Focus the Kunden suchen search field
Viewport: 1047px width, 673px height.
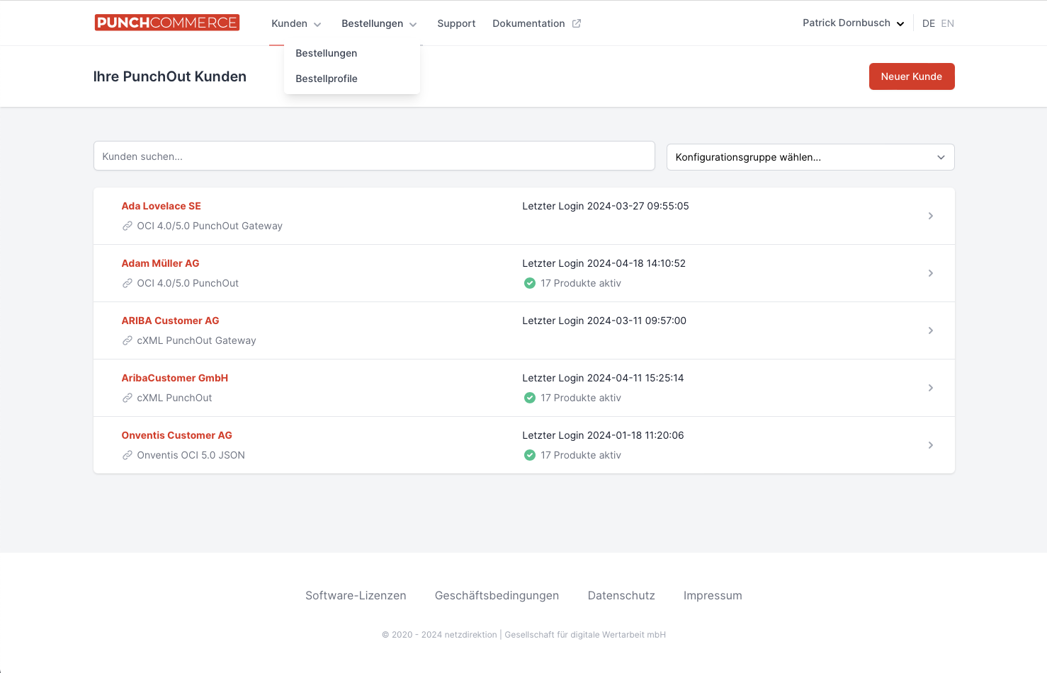point(374,156)
